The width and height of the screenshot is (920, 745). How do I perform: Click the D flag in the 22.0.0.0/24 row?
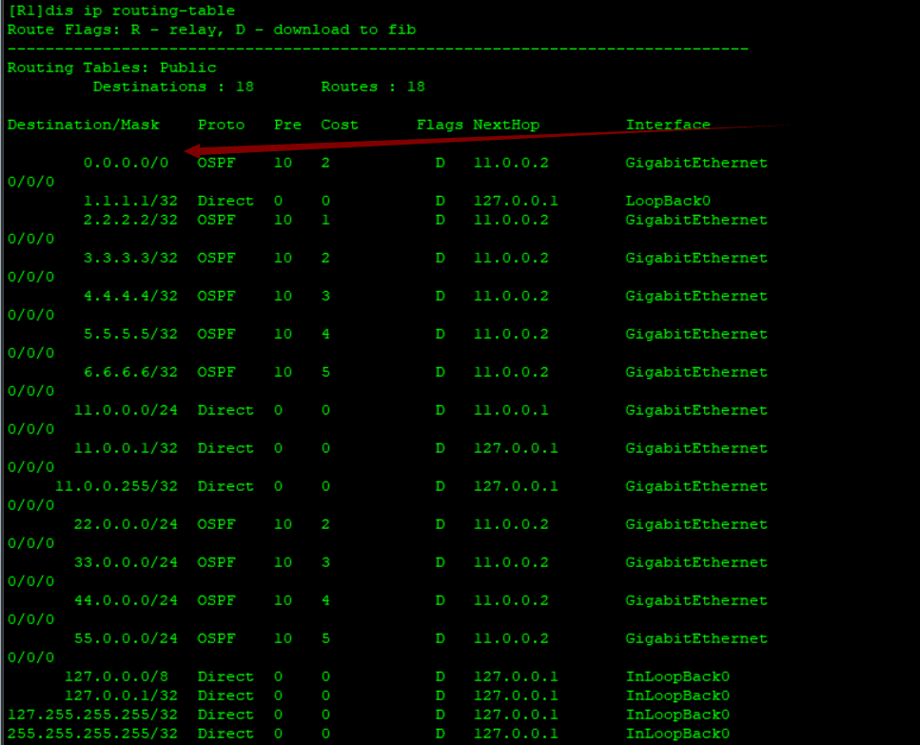click(x=440, y=524)
